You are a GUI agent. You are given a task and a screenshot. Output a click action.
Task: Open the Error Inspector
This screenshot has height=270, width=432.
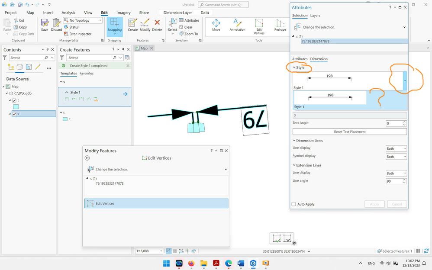(77, 34)
